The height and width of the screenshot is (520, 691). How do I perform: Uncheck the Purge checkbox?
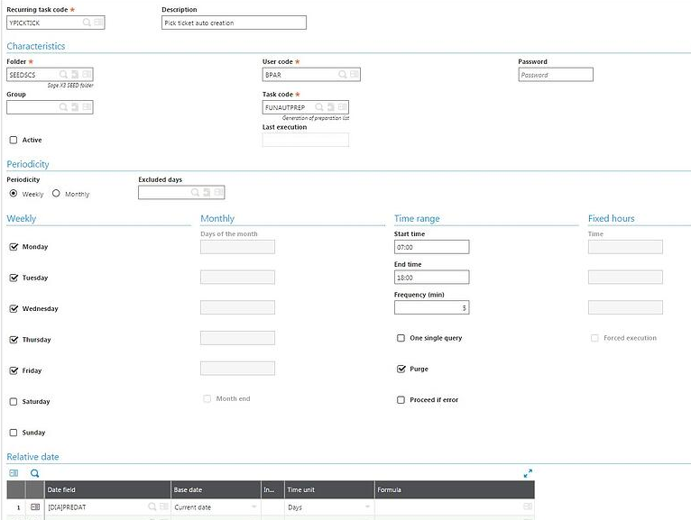(x=401, y=369)
